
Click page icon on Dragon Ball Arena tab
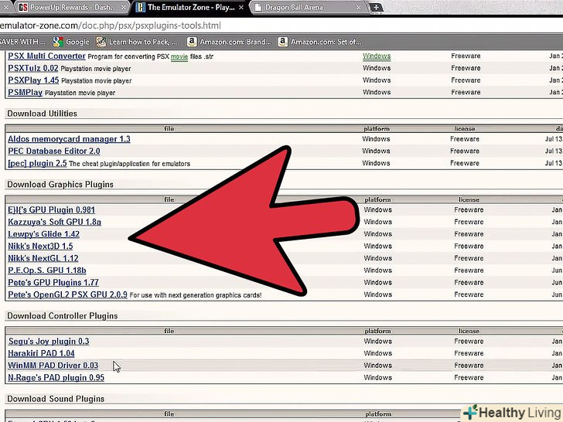258,7
